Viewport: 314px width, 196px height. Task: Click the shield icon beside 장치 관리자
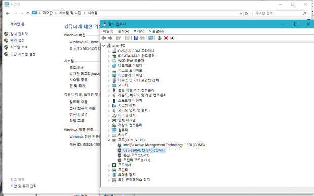click(x=6, y=34)
